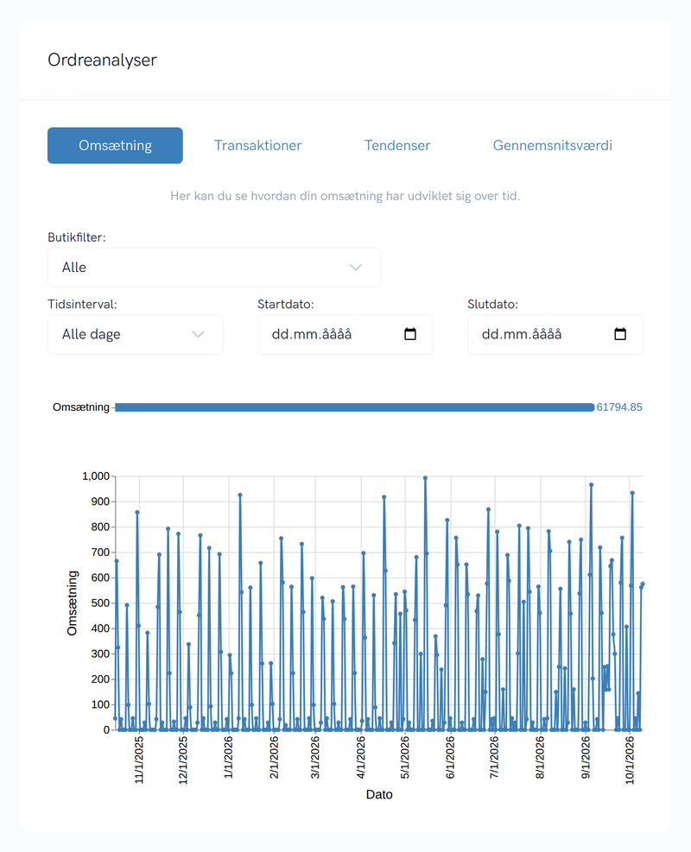
Task: Click the Ordreanalyser heading
Action: click(x=102, y=60)
